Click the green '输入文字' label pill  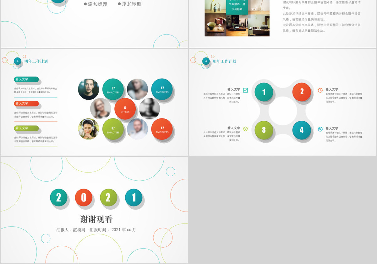pos(26,128)
